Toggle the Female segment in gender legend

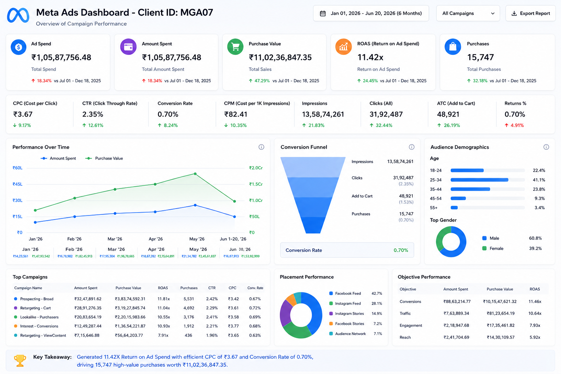pos(493,248)
